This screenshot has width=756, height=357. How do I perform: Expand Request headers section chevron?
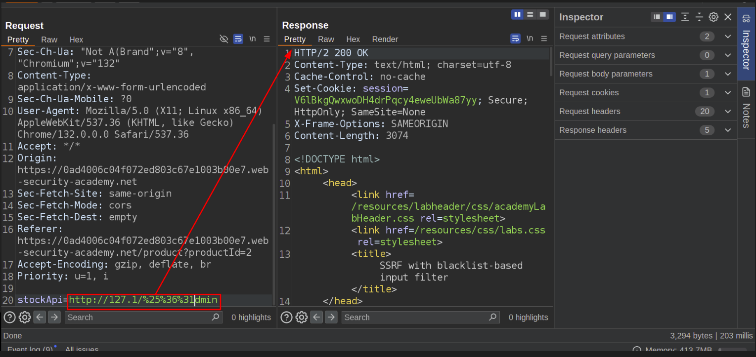click(x=728, y=112)
